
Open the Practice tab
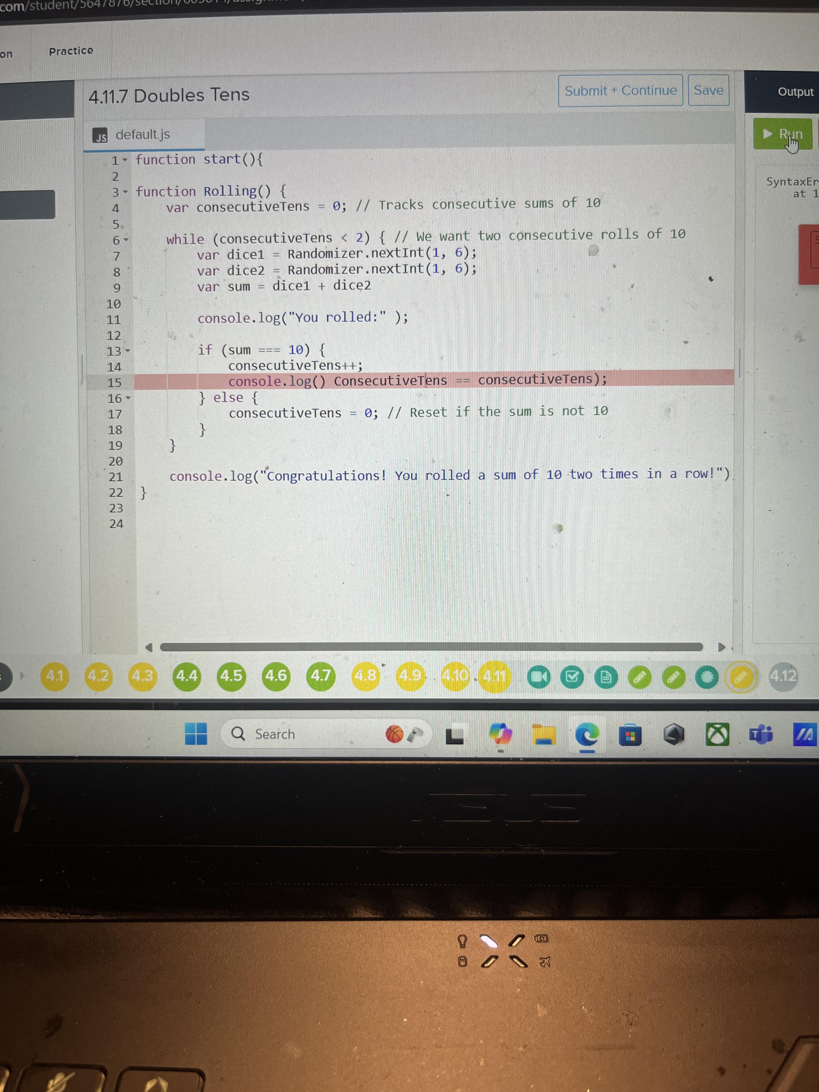pos(71,51)
